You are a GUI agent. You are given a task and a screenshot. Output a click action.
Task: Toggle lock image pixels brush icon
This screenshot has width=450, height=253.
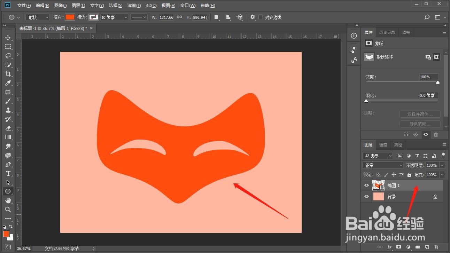click(386, 175)
